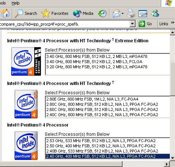The height and width of the screenshot is (167, 175).
Task: Expand the Links chevron overflow
Action: click(172, 23)
